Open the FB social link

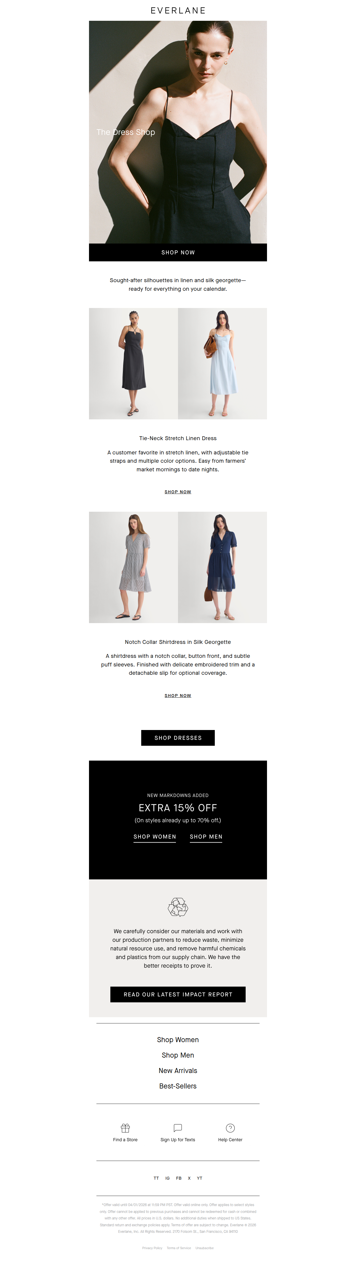pos(179,1178)
